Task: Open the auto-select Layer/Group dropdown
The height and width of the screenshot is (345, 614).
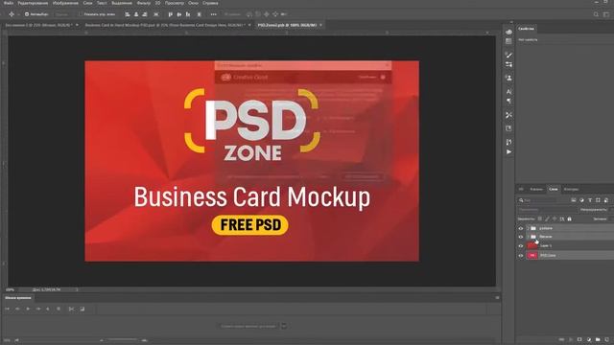Action: point(61,14)
